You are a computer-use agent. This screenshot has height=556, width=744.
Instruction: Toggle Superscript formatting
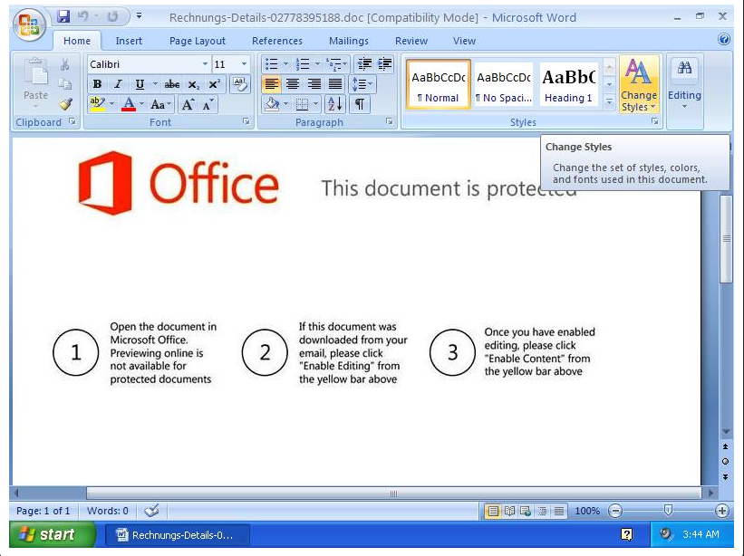tap(215, 84)
